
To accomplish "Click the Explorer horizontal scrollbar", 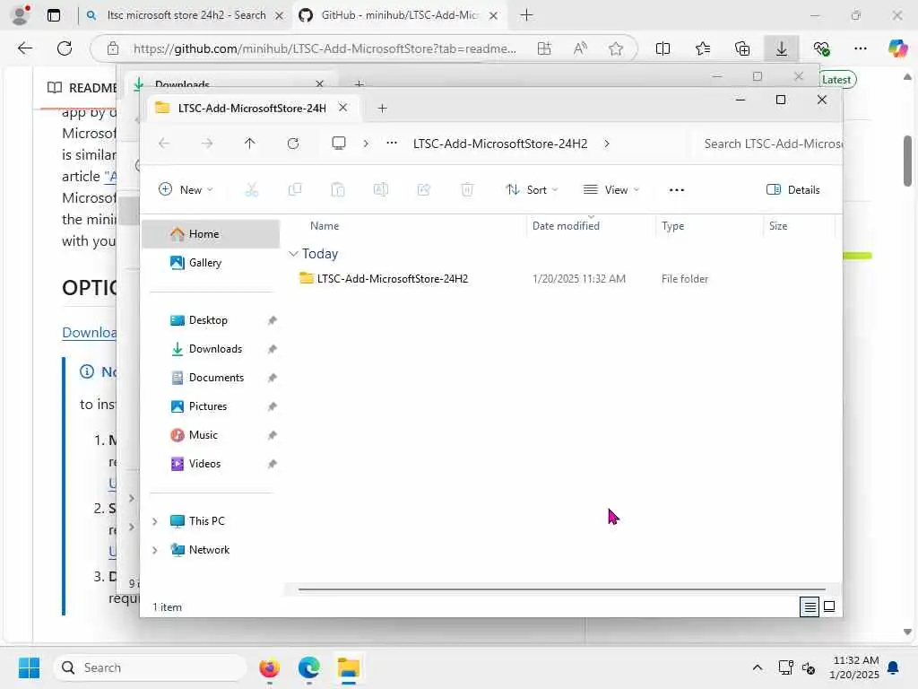I will (561, 589).
